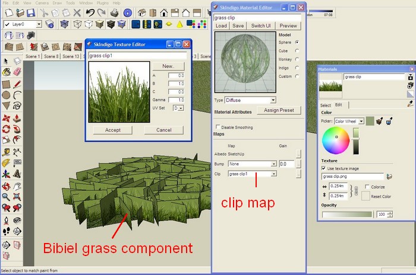Click Accept in the Texture Editor

tap(112, 130)
